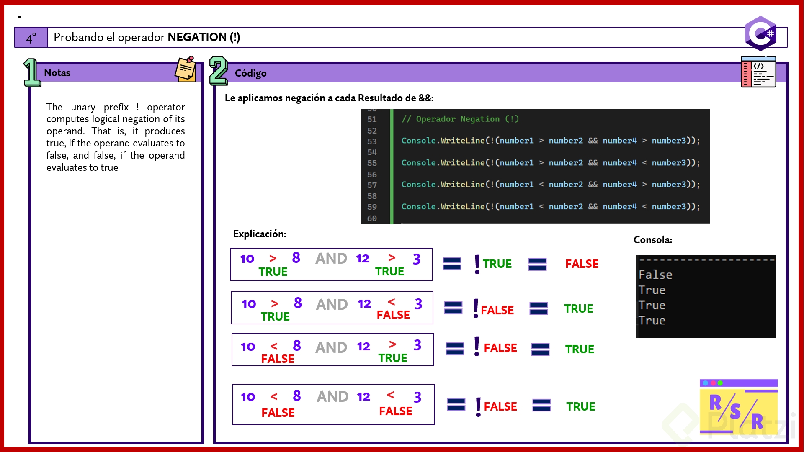The image size is (804, 452).
Task: Click the notes paragraph about unary prefix operator
Action: (116, 137)
